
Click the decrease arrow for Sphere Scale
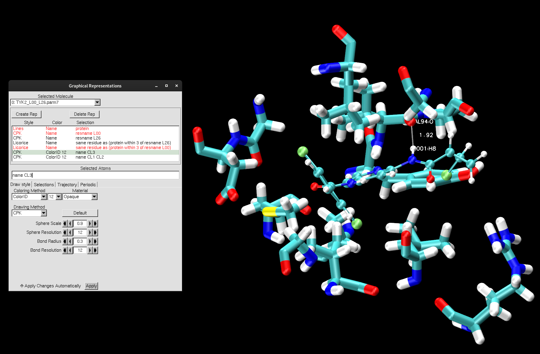point(70,223)
